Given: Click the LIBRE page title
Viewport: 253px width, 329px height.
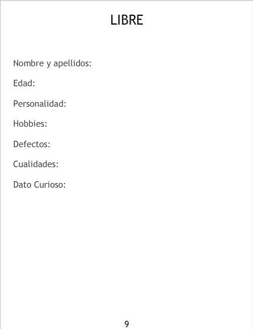Looking at the screenshot, I should pos(127,20).
